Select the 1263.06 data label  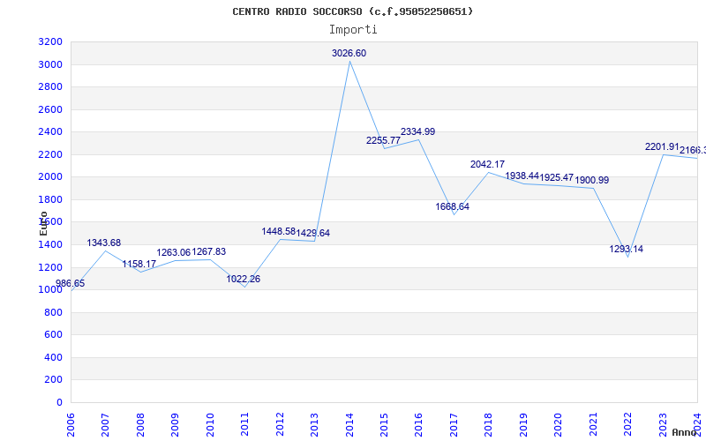[174, 253]
